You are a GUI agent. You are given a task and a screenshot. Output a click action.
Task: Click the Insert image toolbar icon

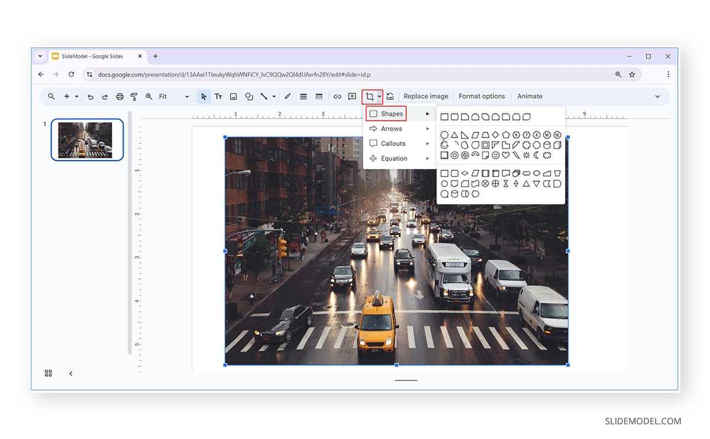point(234,96)
